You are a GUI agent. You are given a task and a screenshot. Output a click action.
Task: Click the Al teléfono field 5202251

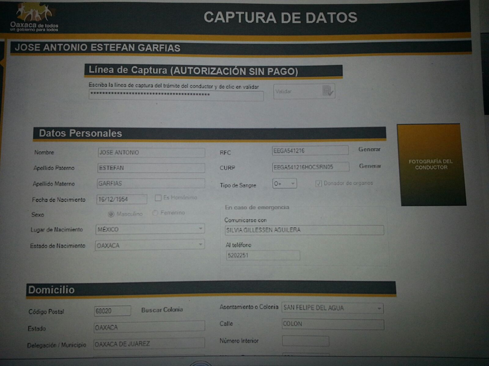pyautogui.click(x=263, y=255)
